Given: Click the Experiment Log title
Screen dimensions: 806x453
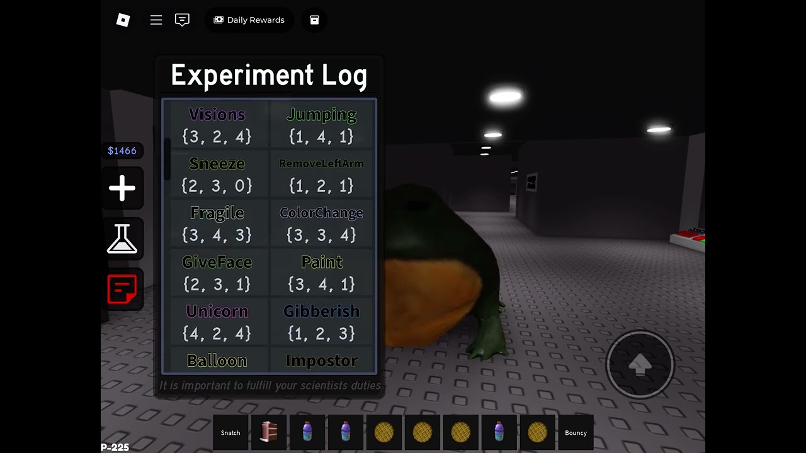Looking at the screenshot, I should click(269, 75).
